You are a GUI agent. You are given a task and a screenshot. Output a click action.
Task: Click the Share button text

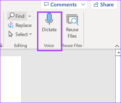tap(107, 5)
